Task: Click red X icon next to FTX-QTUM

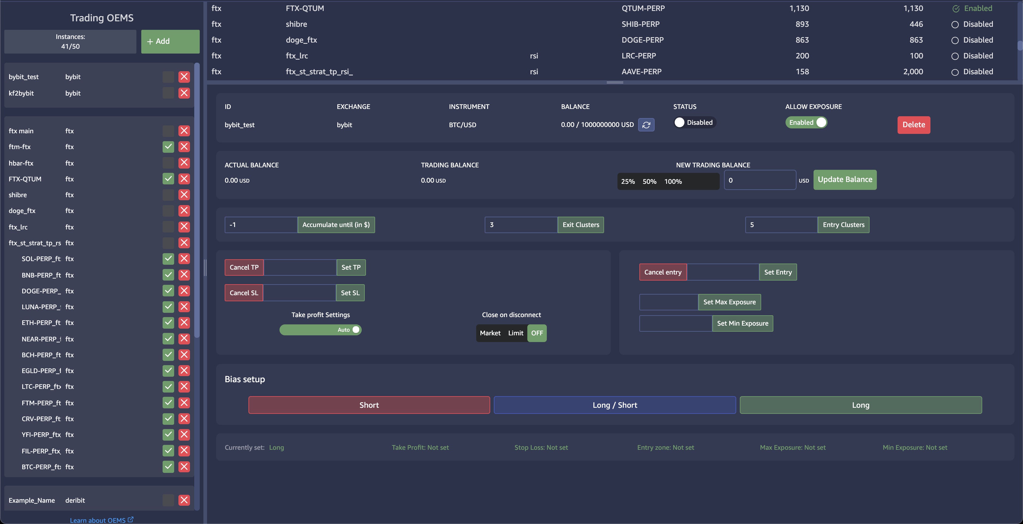Action: click(x=184, y=179)
